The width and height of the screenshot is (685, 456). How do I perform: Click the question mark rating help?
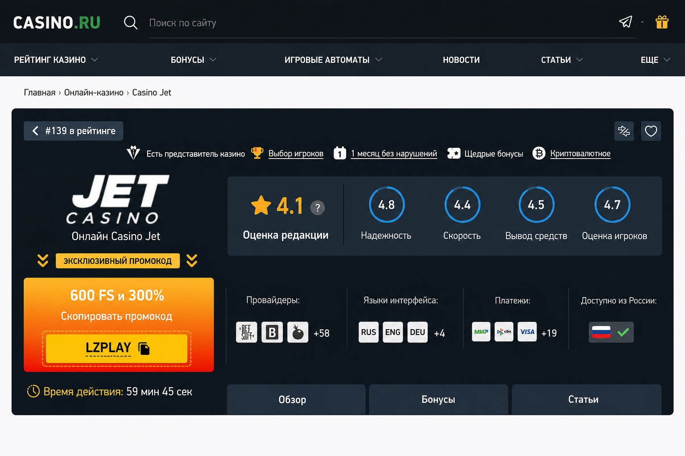[x=318, y=208]
